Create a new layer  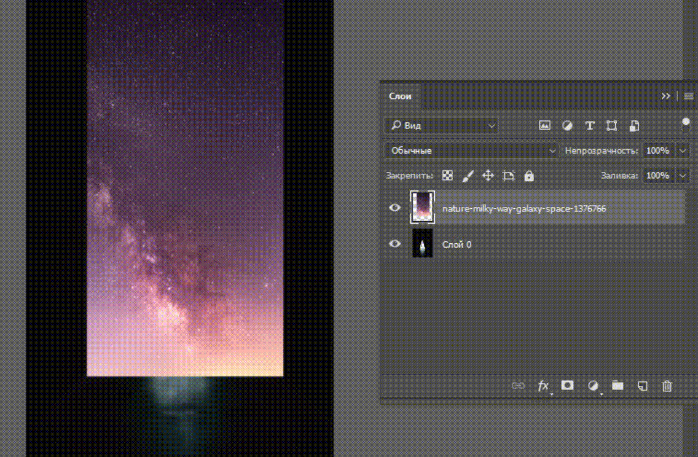pyautogui.click(x=642, y=386)
